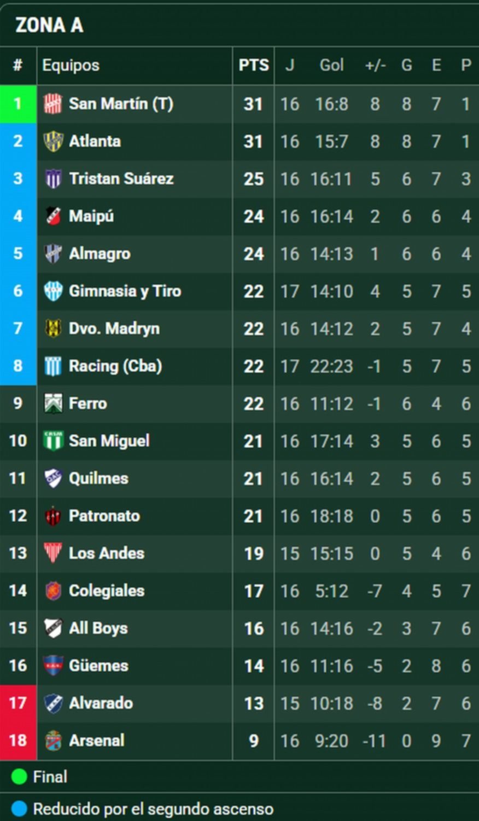Click the San Martín (T) team crest

click(x=53, y=103)
